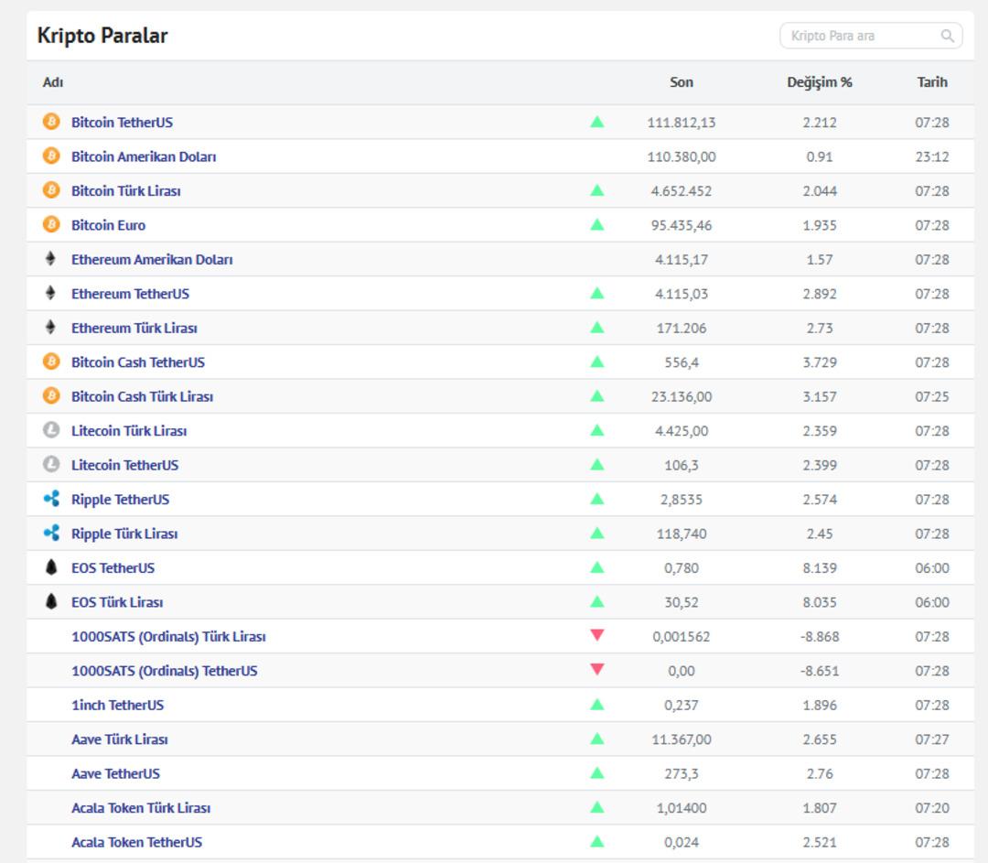Open the Acala Token Türk Lirası link
Image resolution: width=988 pixels, height=863 pixels.
pos(141,808)
